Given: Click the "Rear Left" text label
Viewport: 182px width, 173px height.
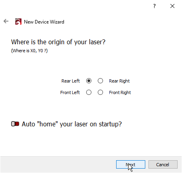Looking at the screenshot, I should [71, 81].
